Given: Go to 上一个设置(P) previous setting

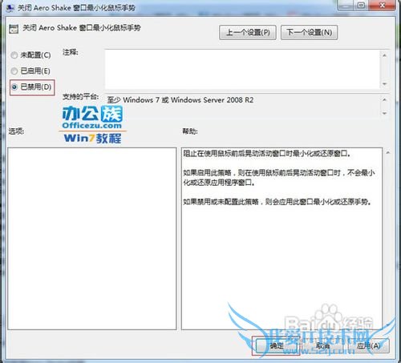Looking at the screenshot, I should pos(248,33).
